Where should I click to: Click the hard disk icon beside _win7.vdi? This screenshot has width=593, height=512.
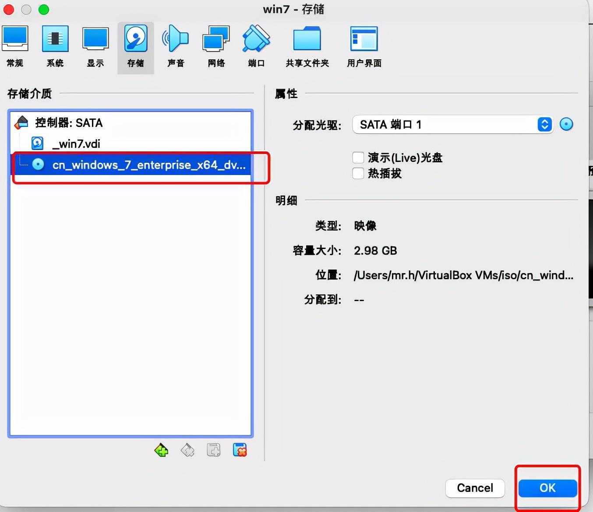38,143
